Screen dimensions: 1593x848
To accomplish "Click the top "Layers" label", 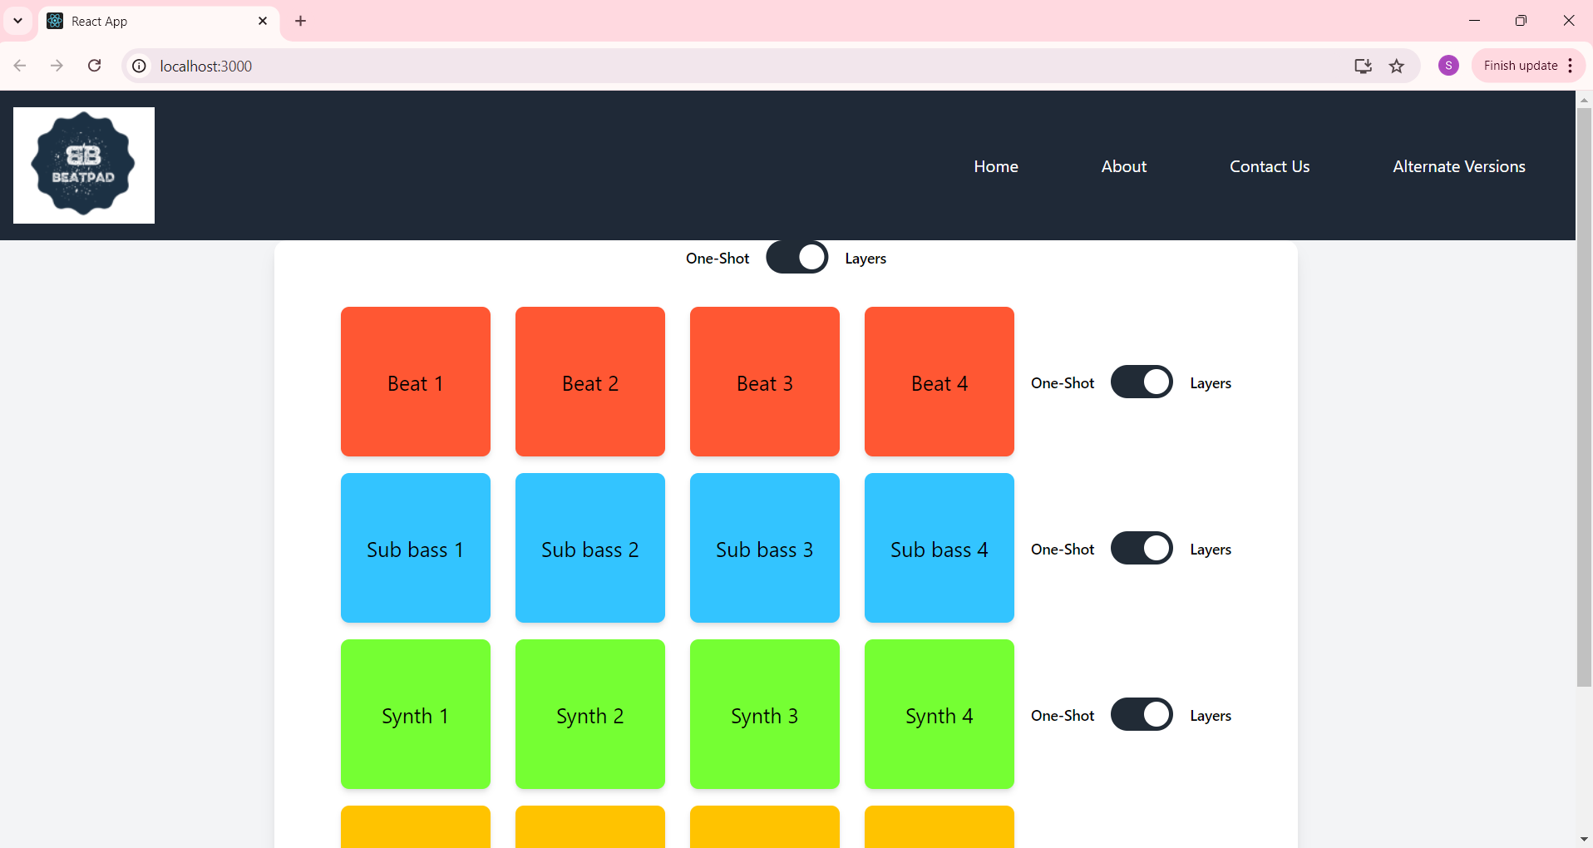I will pos(866,259).
